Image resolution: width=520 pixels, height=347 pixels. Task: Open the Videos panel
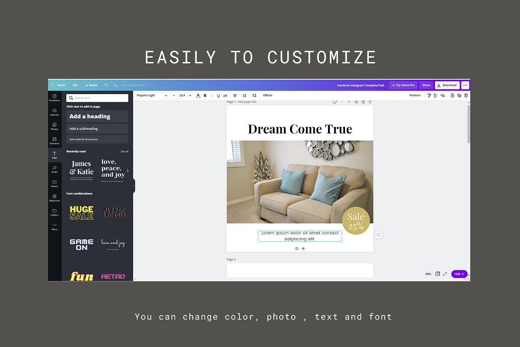click(x=55, y=183)
